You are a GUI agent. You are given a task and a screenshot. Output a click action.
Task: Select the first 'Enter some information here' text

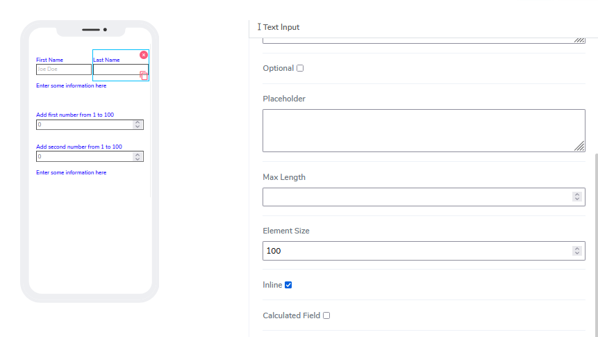[x=72, y=85]
